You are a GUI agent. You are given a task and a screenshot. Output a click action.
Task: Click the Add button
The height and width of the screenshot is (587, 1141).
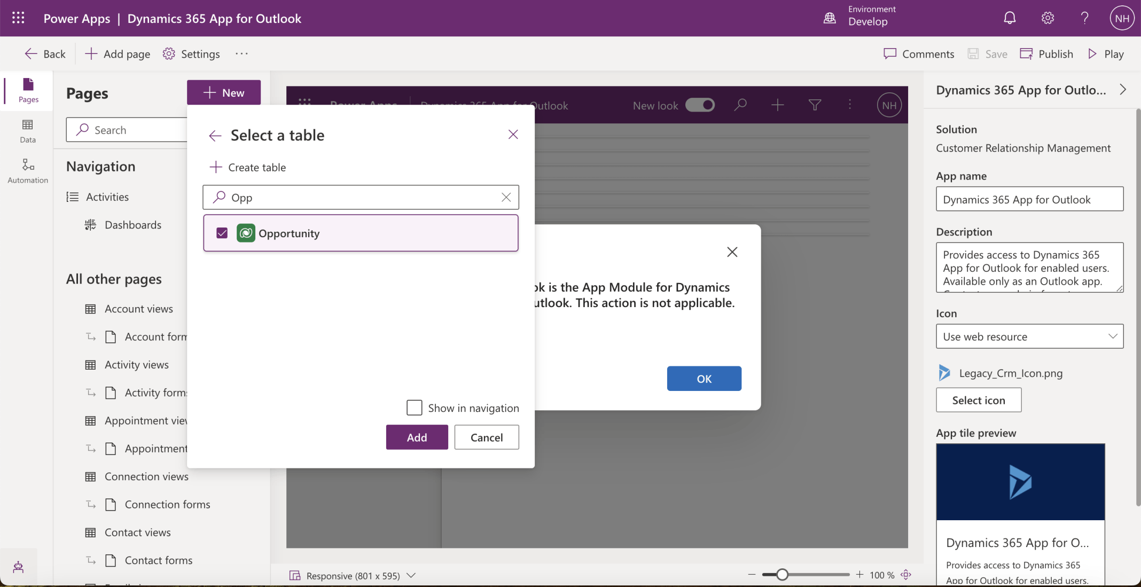(417, 437)
